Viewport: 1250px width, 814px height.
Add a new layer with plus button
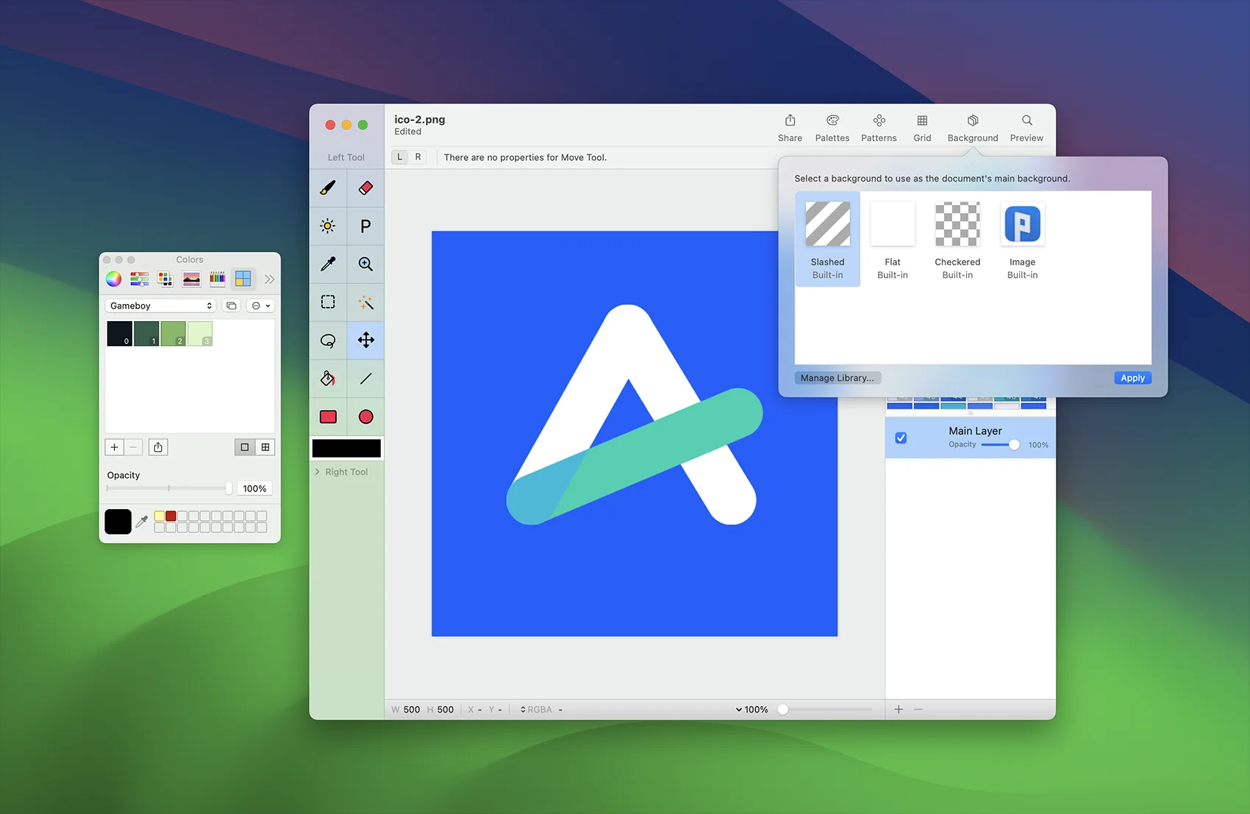tap(899, 709)
